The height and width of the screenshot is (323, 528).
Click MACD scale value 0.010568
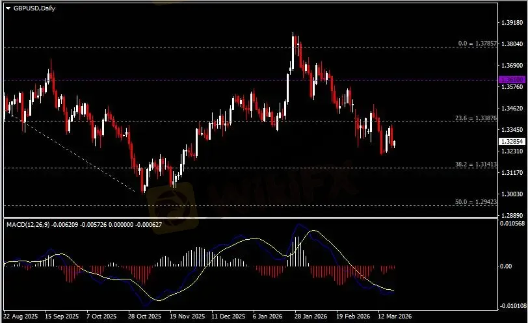pos(512,224)
